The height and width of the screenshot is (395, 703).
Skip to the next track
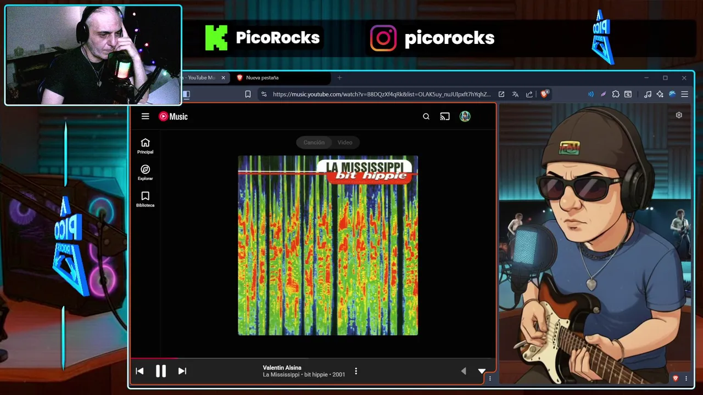click(182, 371)
